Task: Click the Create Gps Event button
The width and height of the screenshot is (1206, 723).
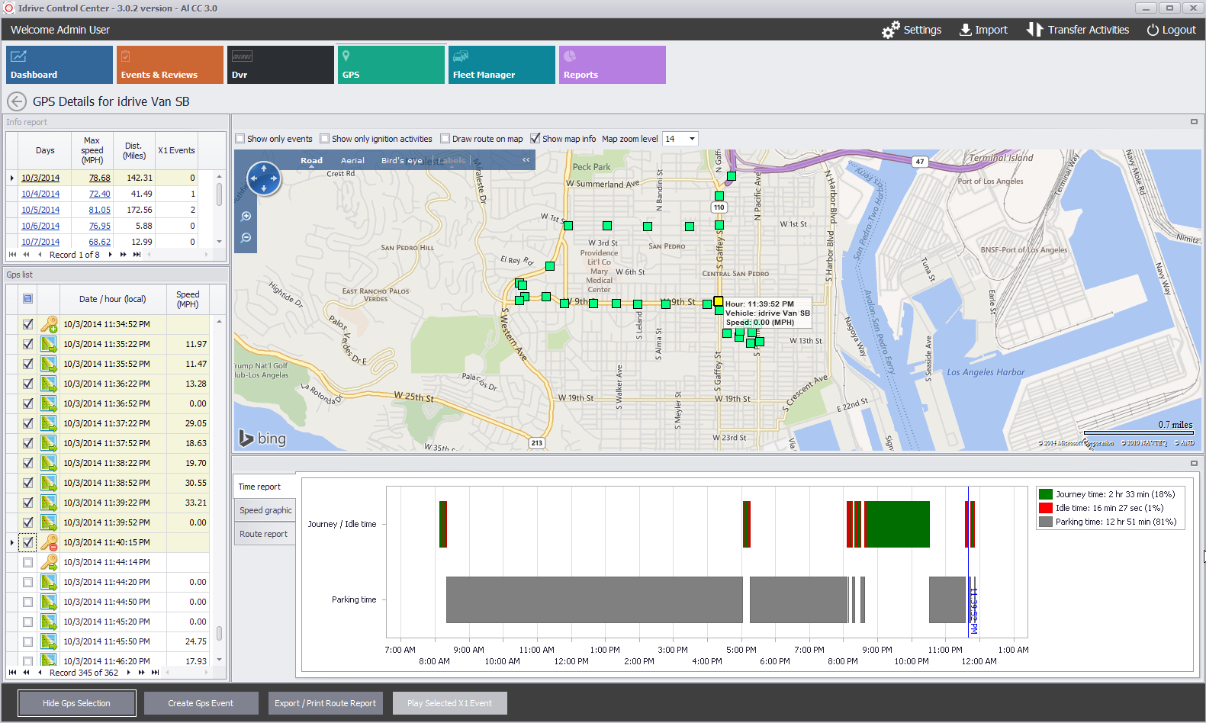Action: [x=201, y=703]
